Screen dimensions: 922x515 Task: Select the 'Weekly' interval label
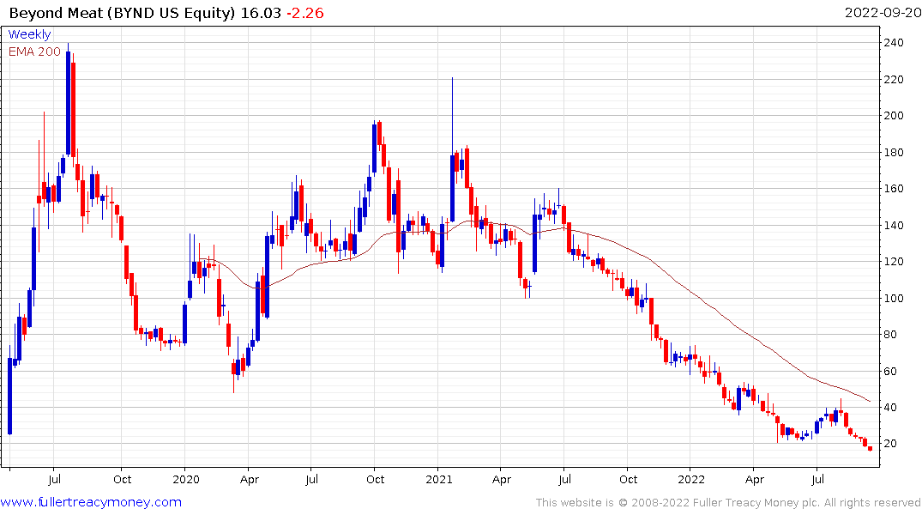tap(29, 34)
